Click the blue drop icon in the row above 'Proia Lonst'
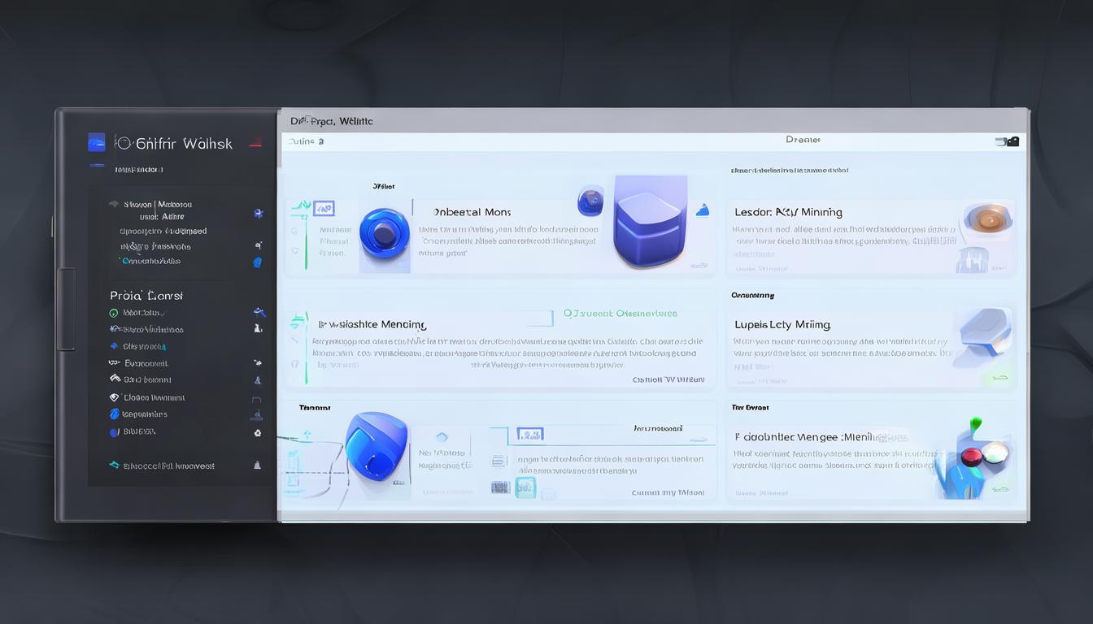Image resolution: width=1093 pixels, height=624 pixels. tap(258, 262)
